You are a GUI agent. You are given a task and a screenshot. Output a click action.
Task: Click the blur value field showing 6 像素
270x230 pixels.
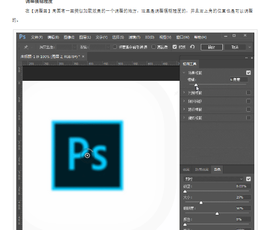[239, 80]
